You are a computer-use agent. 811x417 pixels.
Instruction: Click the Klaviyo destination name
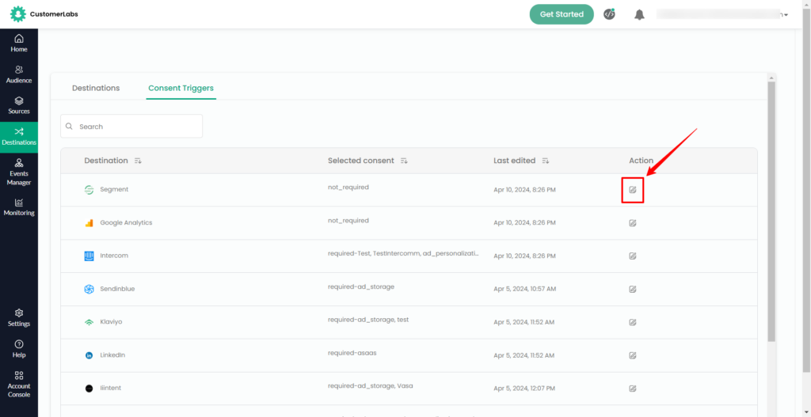click(111, 322)
